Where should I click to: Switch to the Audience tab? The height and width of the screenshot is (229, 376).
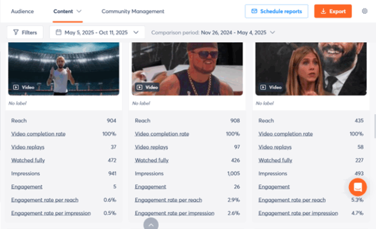tap(22, 12)
